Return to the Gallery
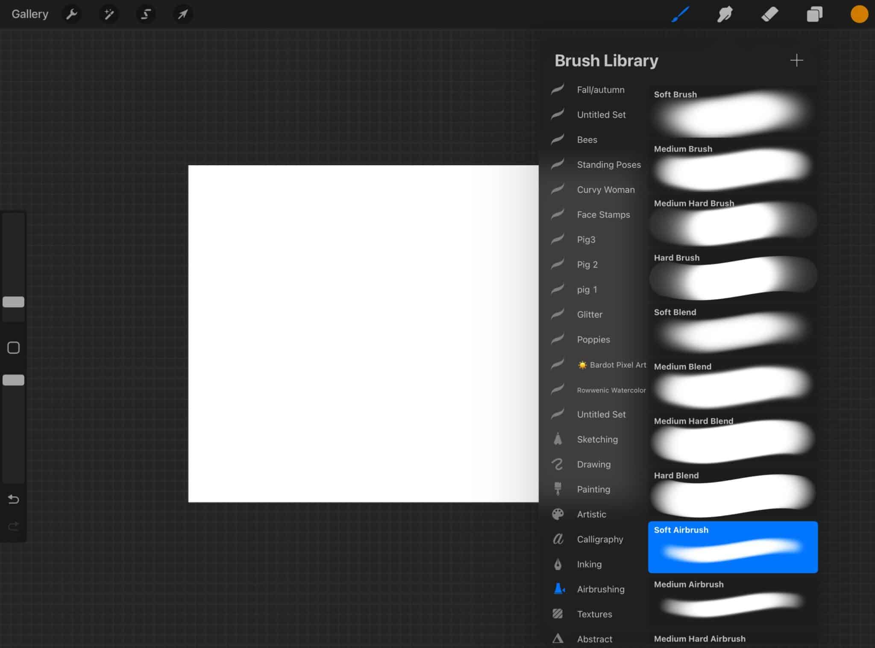The image size is (875, 648). coord(29,13)
